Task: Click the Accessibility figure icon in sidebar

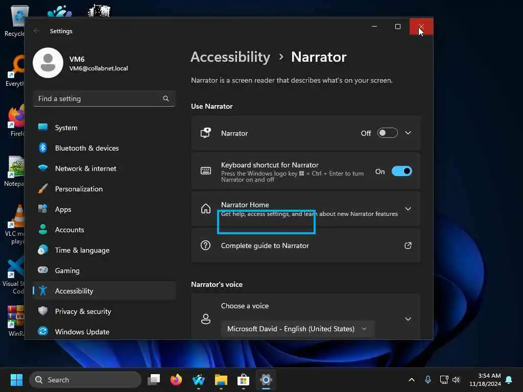Action: pos(43,290)
